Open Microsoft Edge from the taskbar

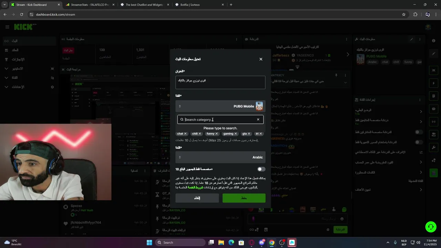click(x=231, y=242)
